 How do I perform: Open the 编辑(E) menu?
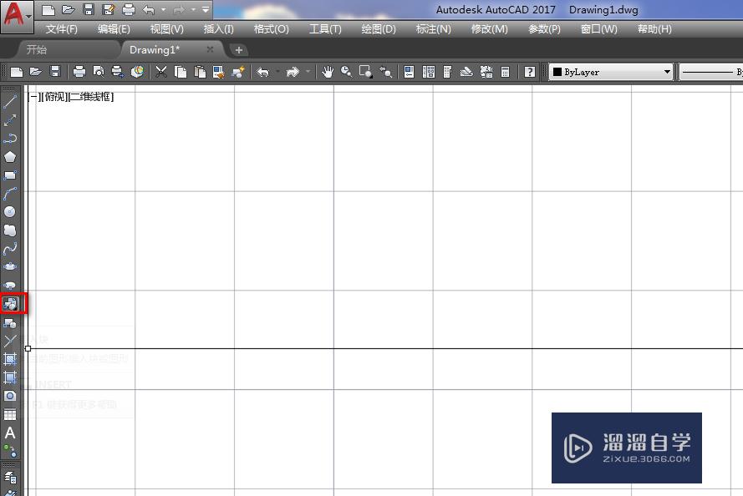(x=114, y=29)
